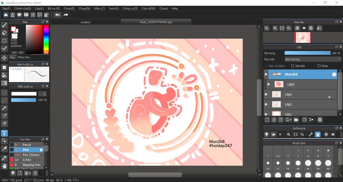Image resolution: width=343 pixels, height=182 pixels.
Task: Select the Eraser tool
Action: click(x=4, y=33)
